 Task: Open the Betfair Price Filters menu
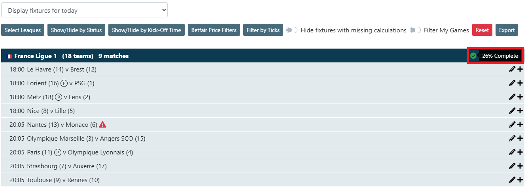[214, 30]
